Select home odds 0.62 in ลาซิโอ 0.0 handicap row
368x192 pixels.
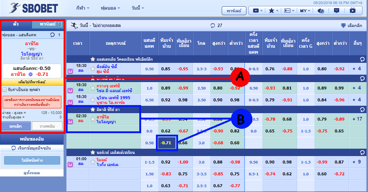tap(166, 131)
